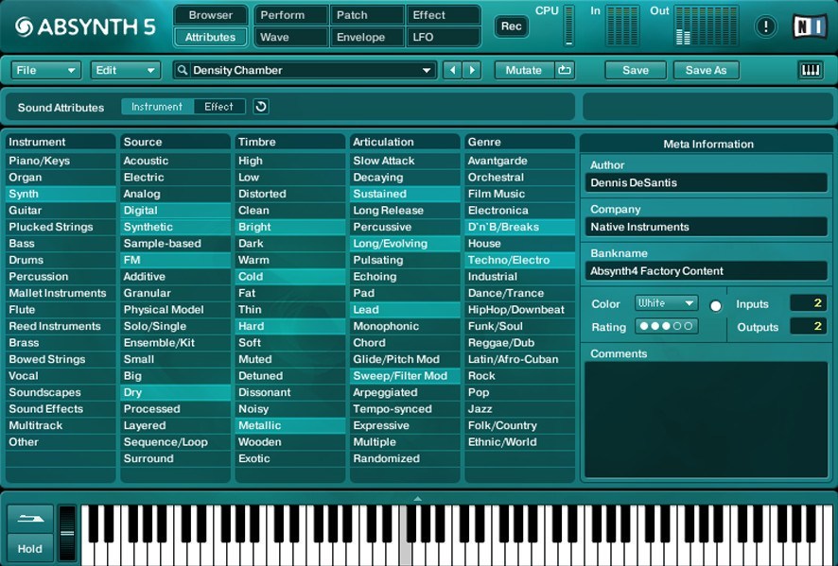Enable the Rec recording toggle
The image size is (838, 566).
pos(511,26)
